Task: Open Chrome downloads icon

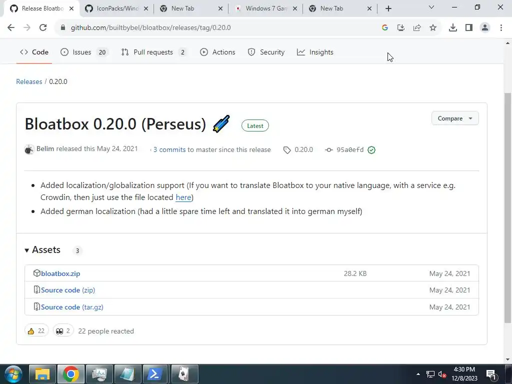Action: (x=452, y=28)
